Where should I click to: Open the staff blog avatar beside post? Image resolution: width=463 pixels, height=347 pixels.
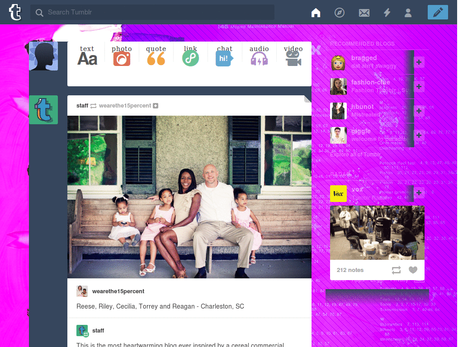[x=43, y=110]
